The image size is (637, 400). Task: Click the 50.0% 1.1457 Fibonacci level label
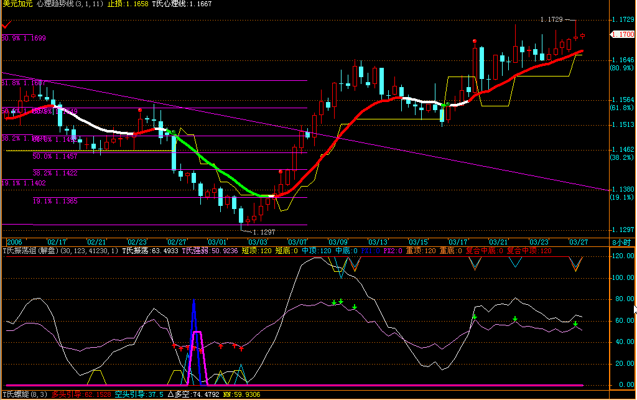pos(55,157)
